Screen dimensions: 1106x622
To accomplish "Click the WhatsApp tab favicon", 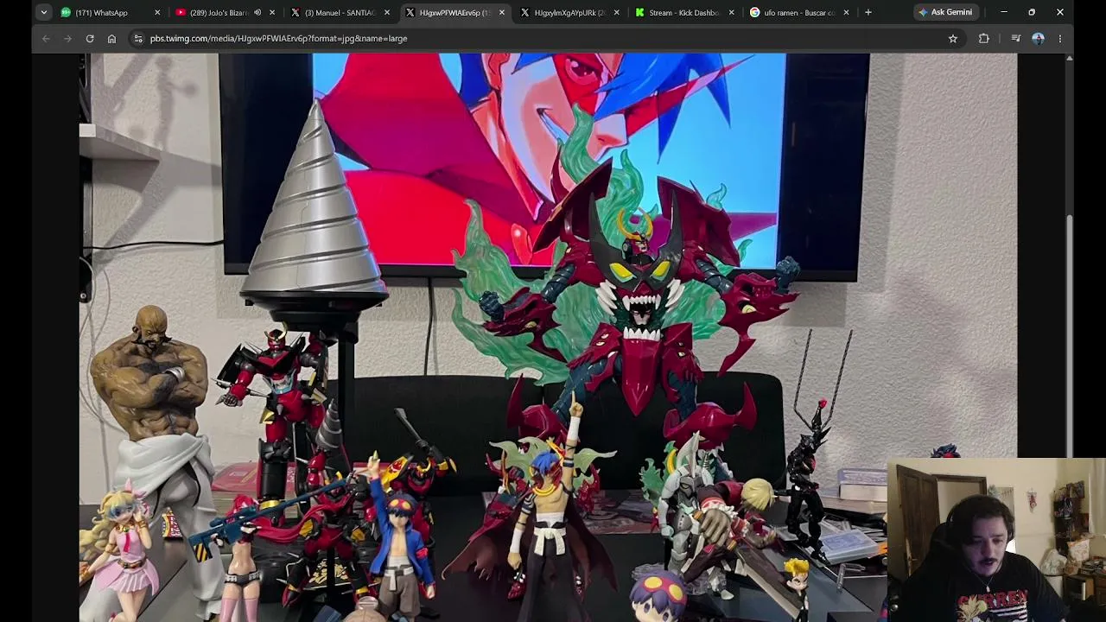I will coord(66,12).
